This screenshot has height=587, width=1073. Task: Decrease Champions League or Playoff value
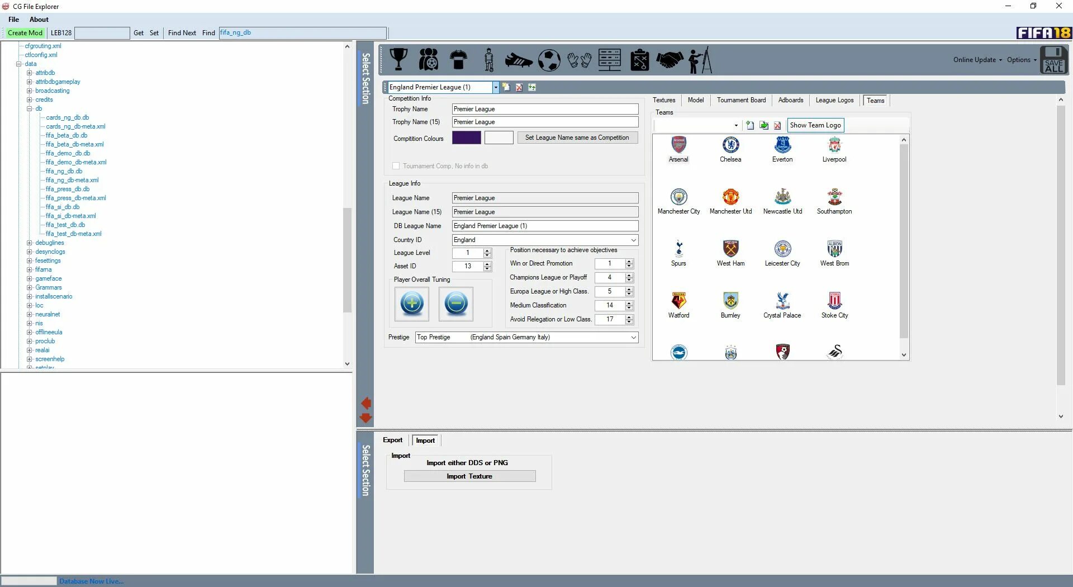coord(629,280)
